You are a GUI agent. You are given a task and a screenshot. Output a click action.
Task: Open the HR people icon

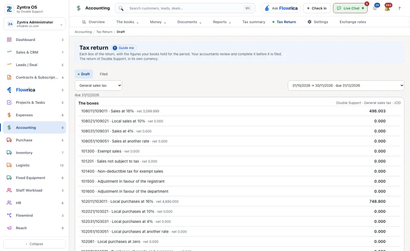9,203
